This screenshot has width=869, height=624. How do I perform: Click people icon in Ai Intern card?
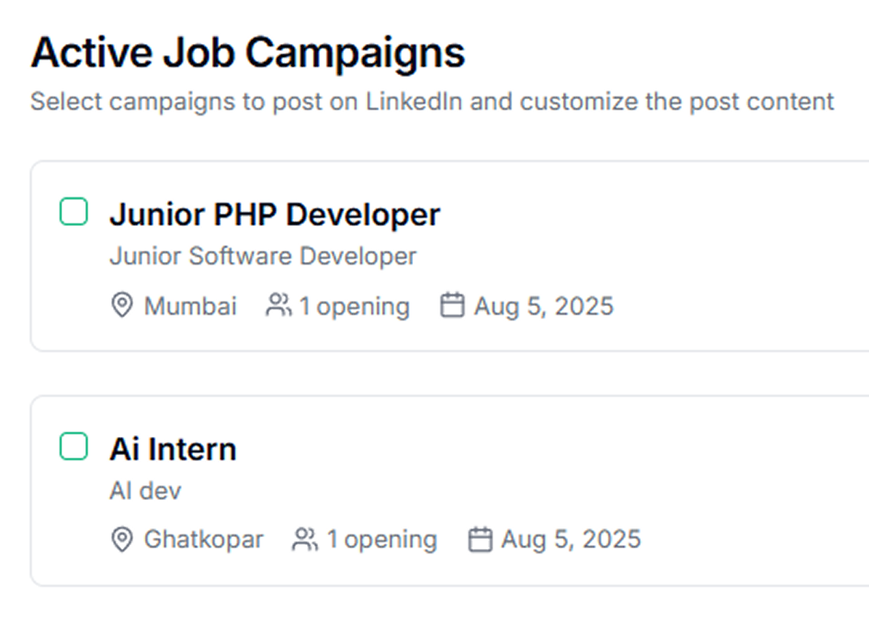pyautogui.click(x=305, y=540)
